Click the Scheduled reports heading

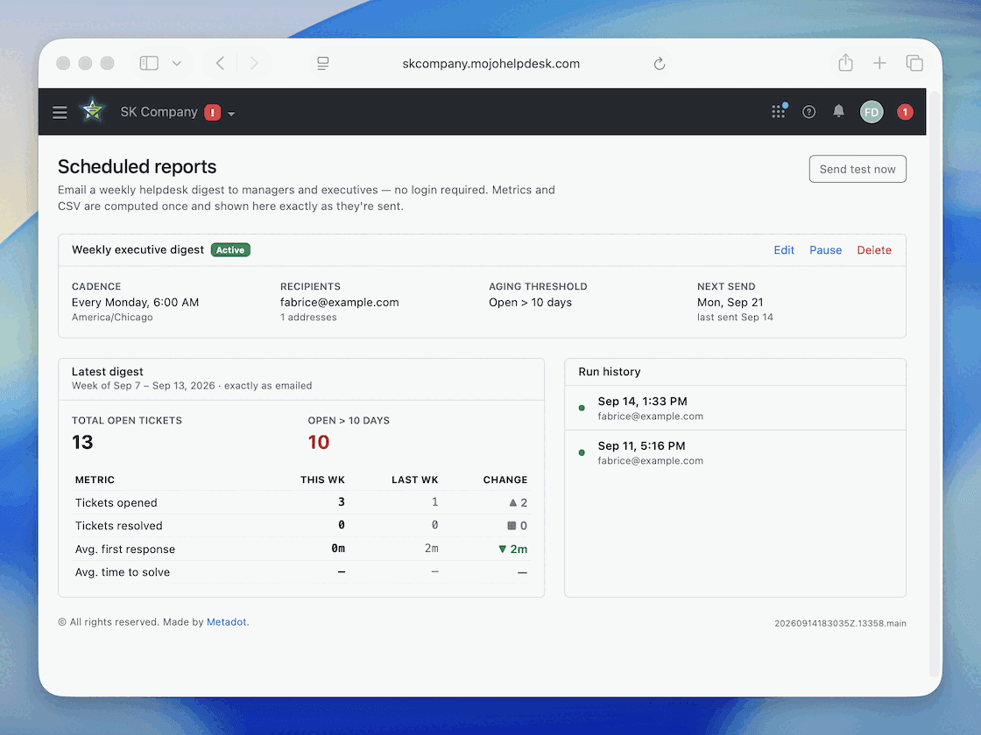pos(137,167)
